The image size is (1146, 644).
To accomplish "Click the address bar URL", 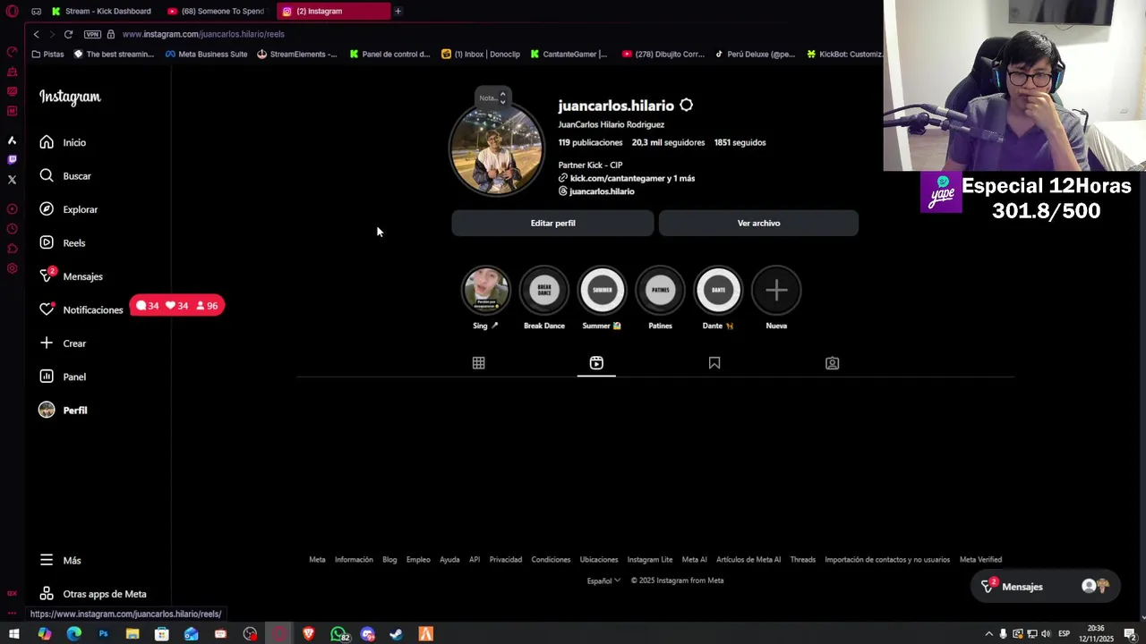I will click(x=203, y=34).
